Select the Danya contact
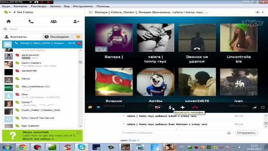The image size is (268, 151). coord(41,80)
